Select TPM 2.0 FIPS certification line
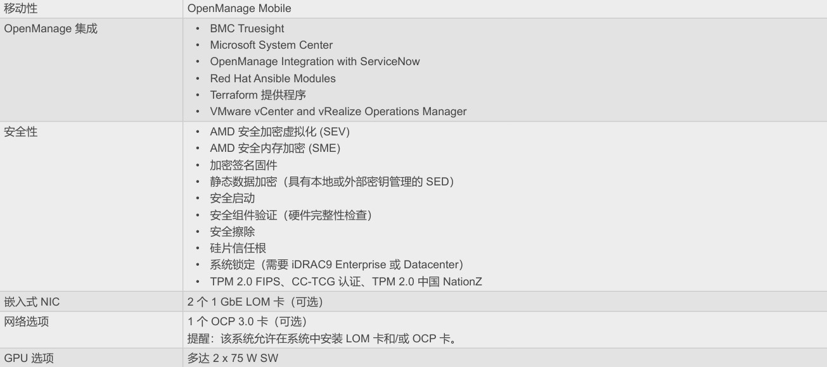 pyautogui.click(x=346, y=282)
